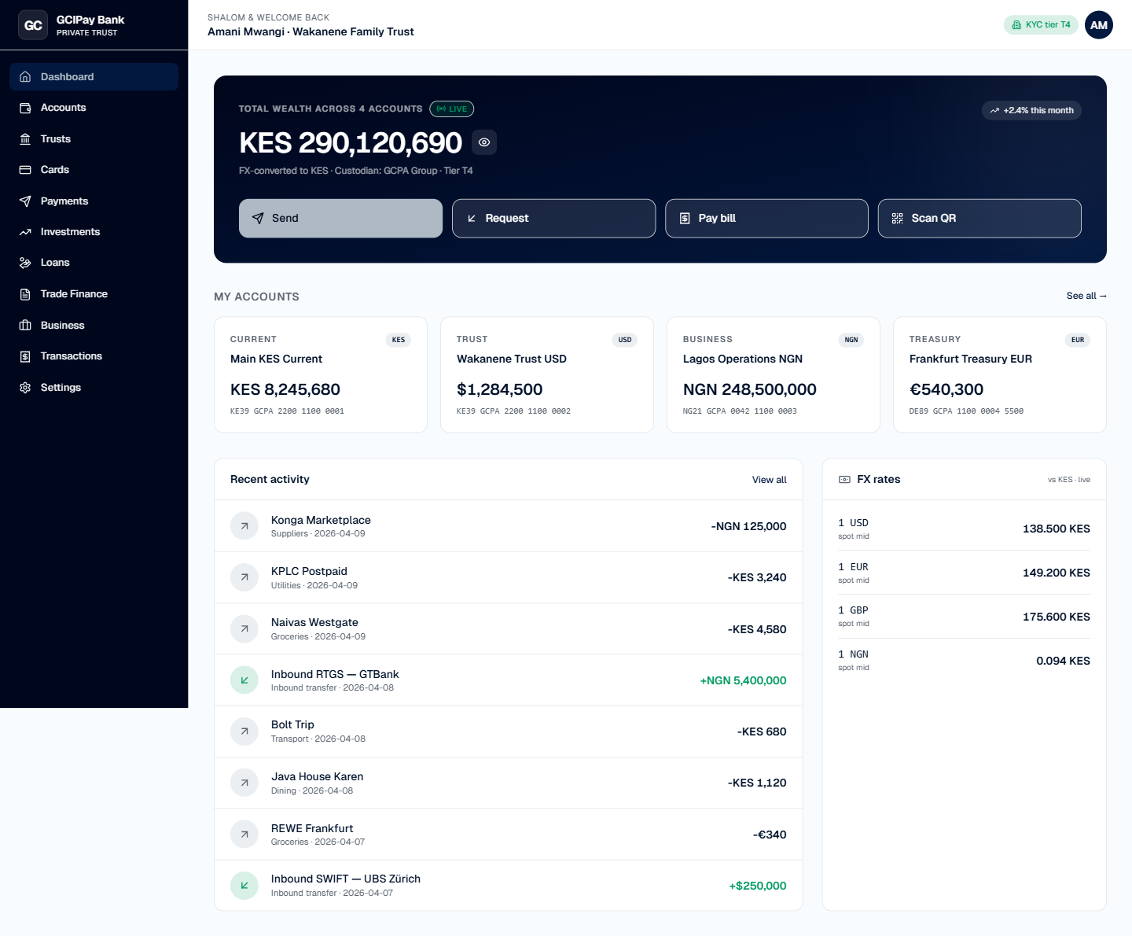Open the Wakanene Trust USD account card
The width and height of the screenshot is (1132, 936).
click(547, 375)
